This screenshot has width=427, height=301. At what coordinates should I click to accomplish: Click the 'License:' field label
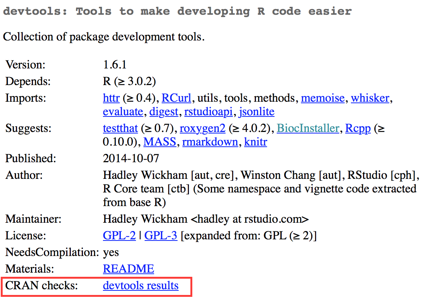click(26, 236)
